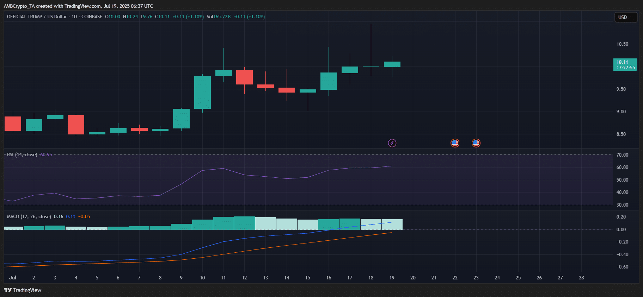This screenshot has height=297, width=643.
Task: Click the Vol 165.22K volume readout
Action: (x=219, y=17)
